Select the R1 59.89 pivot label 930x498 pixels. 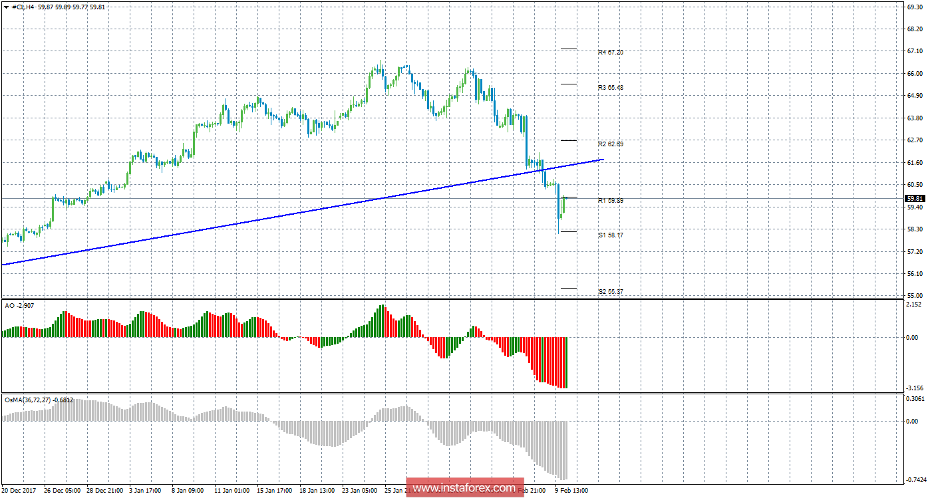(610, 200)
